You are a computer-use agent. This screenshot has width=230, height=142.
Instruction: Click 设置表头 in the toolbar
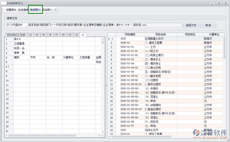[11, 10]
